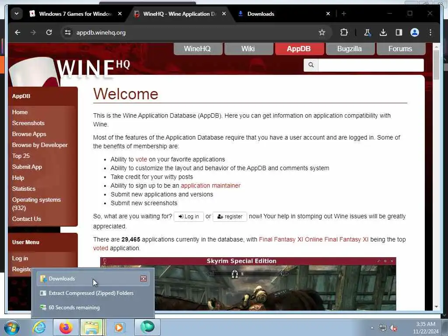This screenshot has width=448, height=336.
Task: Switch to Windows 7 Games tab
Action: 75,14
